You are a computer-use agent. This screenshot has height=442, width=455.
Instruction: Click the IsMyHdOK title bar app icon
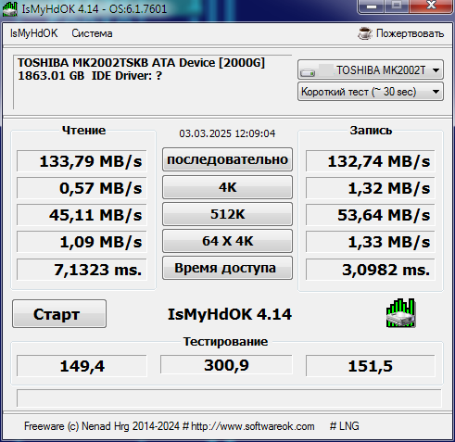[9, 9]
